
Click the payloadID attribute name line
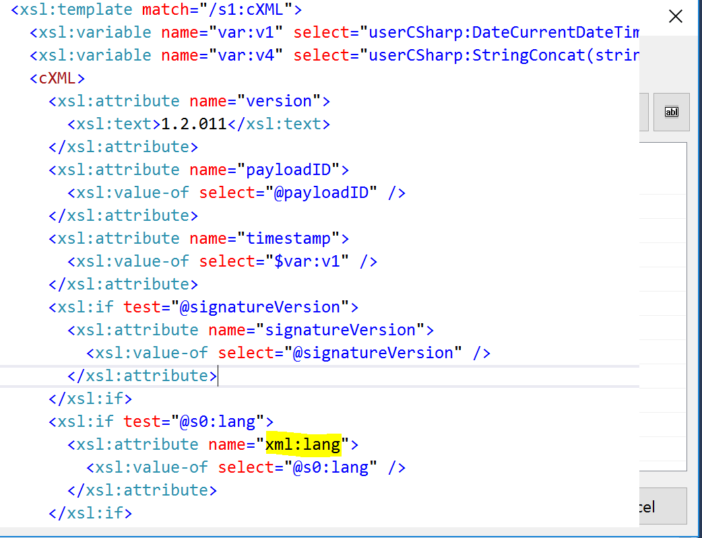point(199,170)
